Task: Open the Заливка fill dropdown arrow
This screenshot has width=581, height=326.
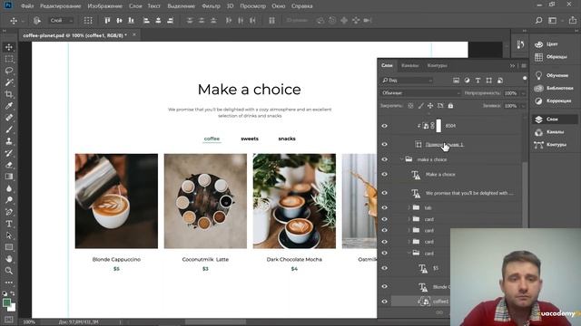Action: tap(523, 106)
